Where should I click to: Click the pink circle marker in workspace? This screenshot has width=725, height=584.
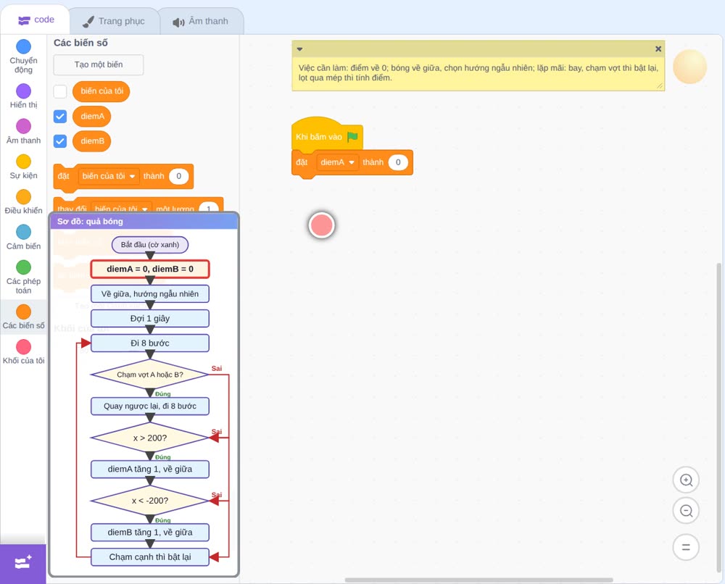pyautogui.click(x=321, y=225)
